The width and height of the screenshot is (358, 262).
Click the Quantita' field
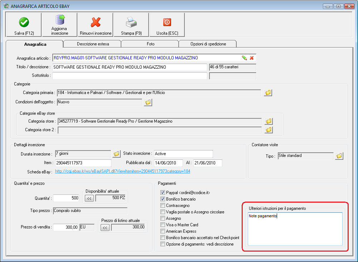tap(66, 198)
